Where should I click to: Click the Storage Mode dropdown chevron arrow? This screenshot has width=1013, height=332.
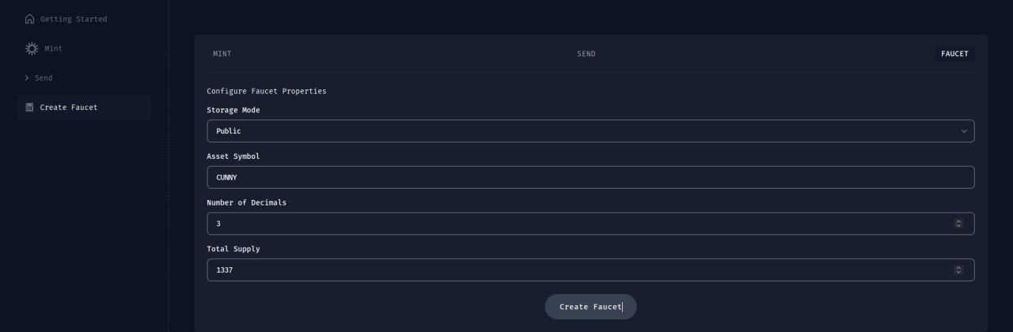(964, 131)
